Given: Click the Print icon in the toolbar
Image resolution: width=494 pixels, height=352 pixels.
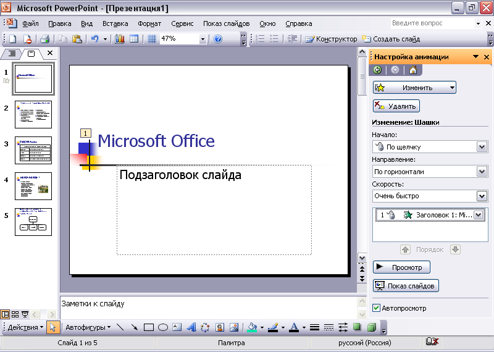Looking at the screenshot, I should coord(45,39).
